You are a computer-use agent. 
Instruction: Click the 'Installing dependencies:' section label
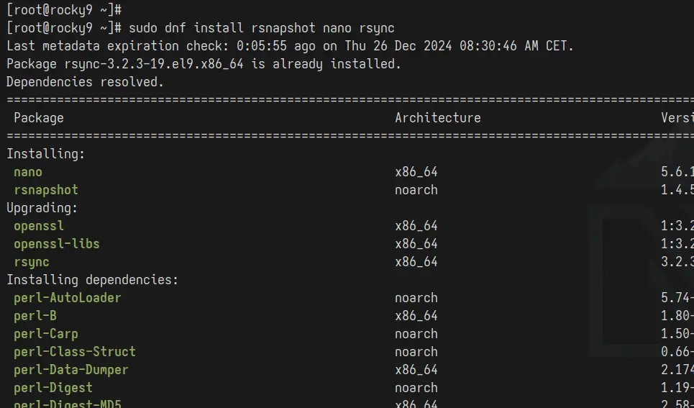tap(93, 280)
